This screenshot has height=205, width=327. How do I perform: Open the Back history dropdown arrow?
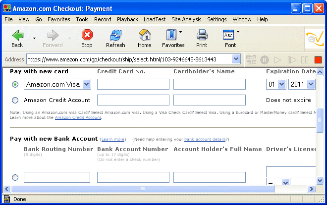click(34, 38)
